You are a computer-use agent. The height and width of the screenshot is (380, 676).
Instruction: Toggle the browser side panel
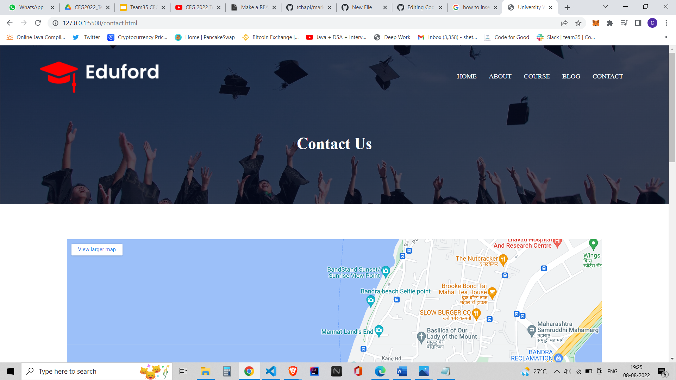(638, 23)
